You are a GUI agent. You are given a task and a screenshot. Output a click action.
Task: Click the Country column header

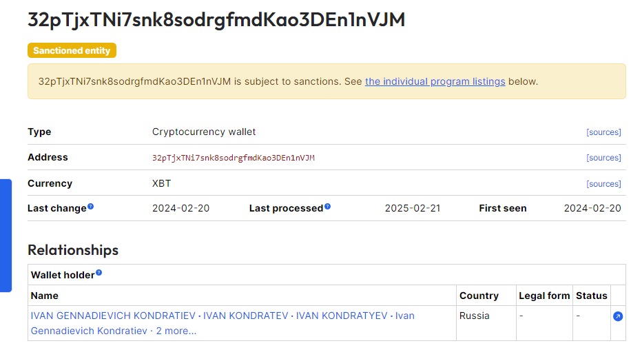[x=479, y=296]
